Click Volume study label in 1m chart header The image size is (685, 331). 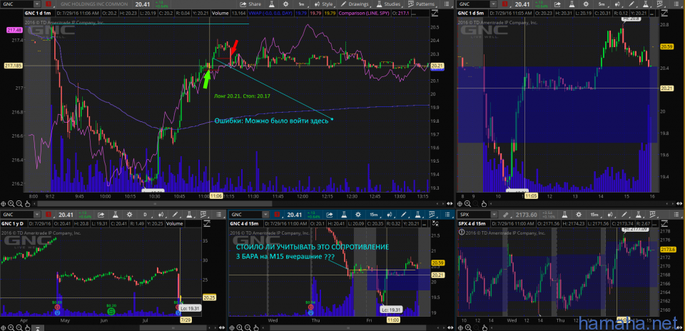click(x=220, y=14)
